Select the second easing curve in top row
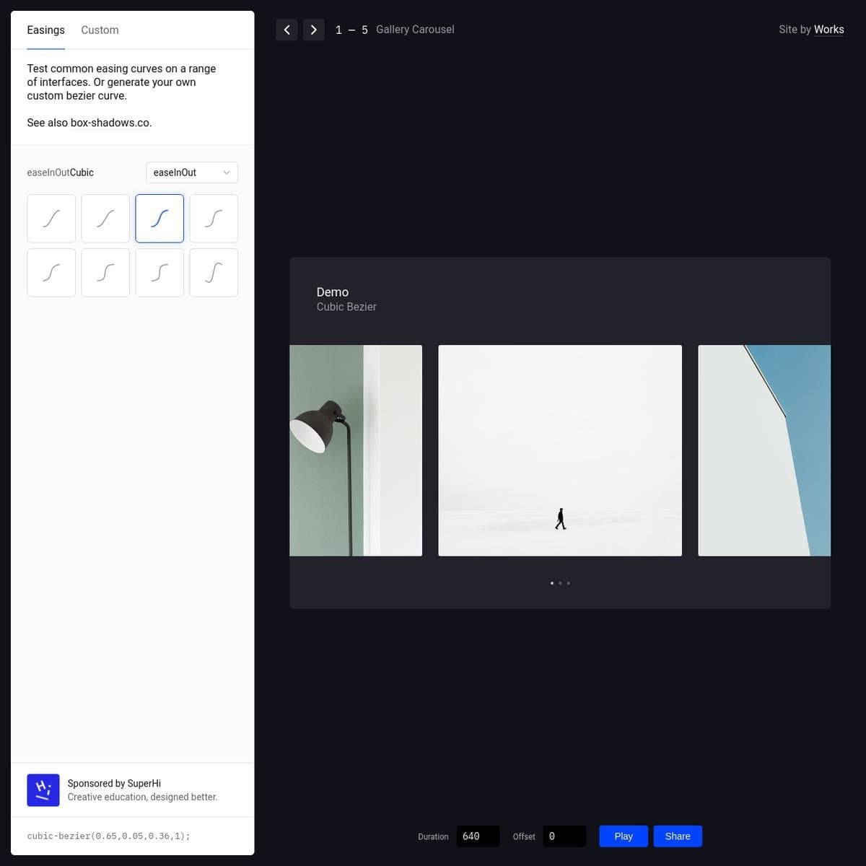866x866 pixels. (105, 219)
